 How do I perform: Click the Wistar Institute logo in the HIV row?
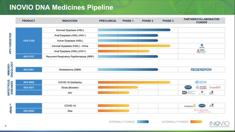click(211, 93)
